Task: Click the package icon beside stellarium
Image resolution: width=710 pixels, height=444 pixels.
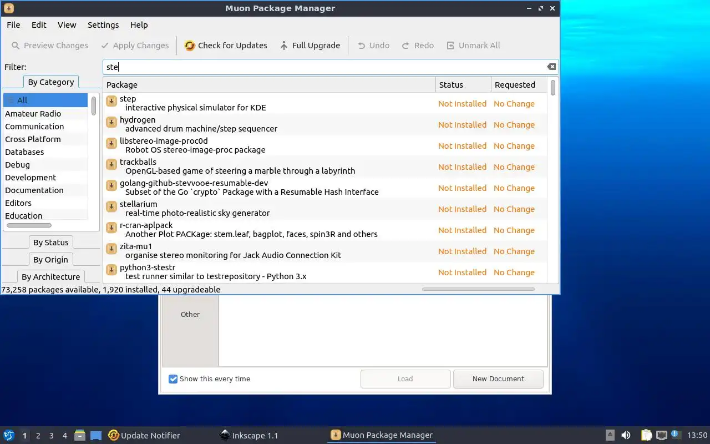Action: (x=111, y=206)
